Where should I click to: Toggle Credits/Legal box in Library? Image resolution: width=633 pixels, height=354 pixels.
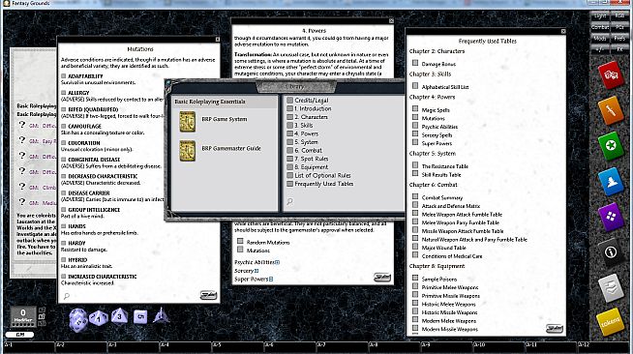coord(289,100)
